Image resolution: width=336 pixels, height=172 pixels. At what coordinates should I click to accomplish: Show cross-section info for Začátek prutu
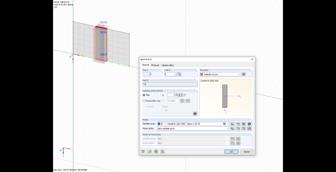[249, 124]
